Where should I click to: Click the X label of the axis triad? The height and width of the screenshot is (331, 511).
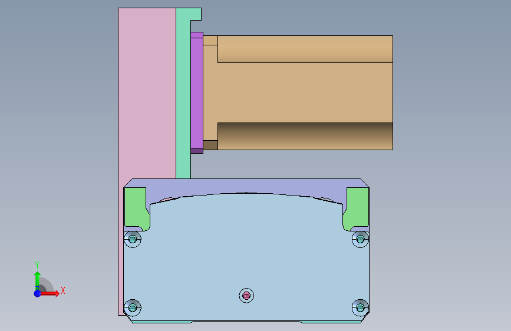pos(63,290)
